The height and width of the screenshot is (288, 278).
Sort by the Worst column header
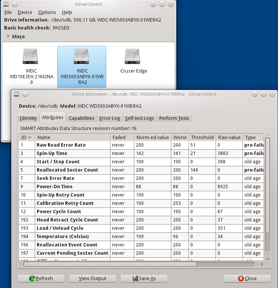180,138
